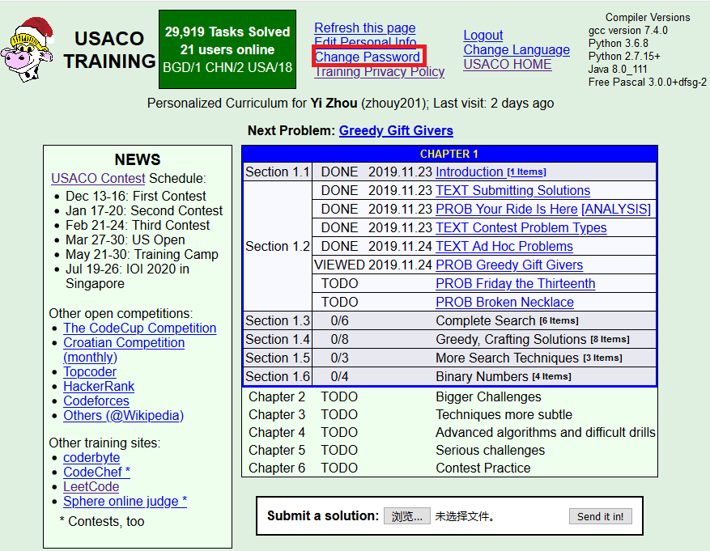Visit the LeetCode training site
Screen dimensions: 710x551
91,486
